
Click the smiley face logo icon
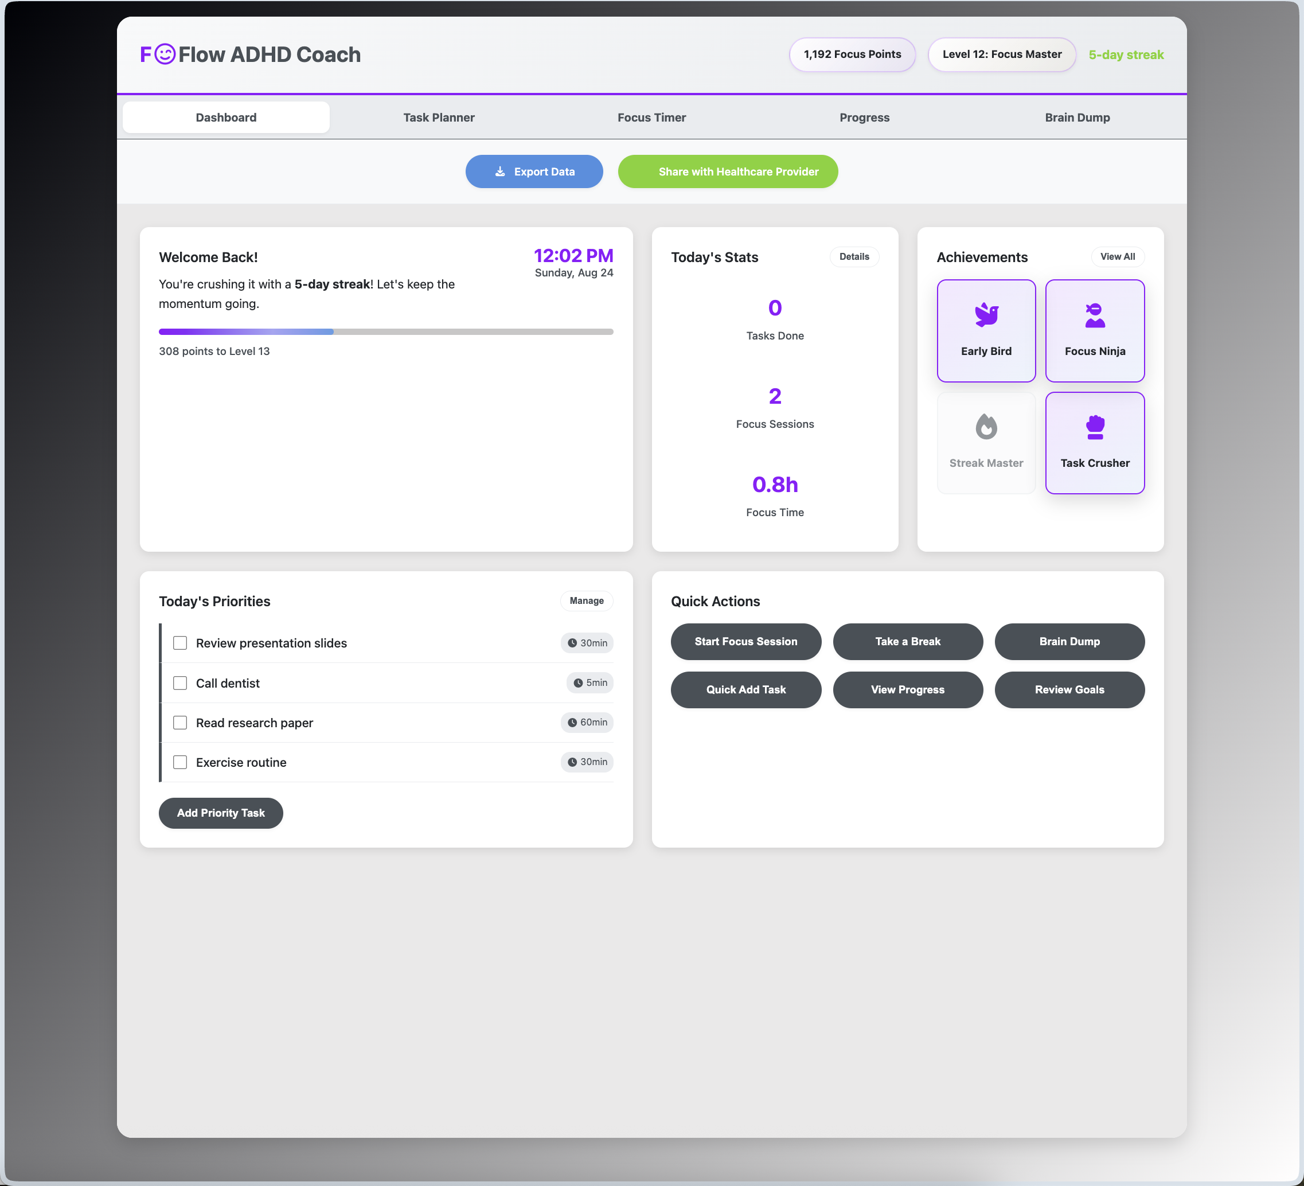[x=165, y=54]
